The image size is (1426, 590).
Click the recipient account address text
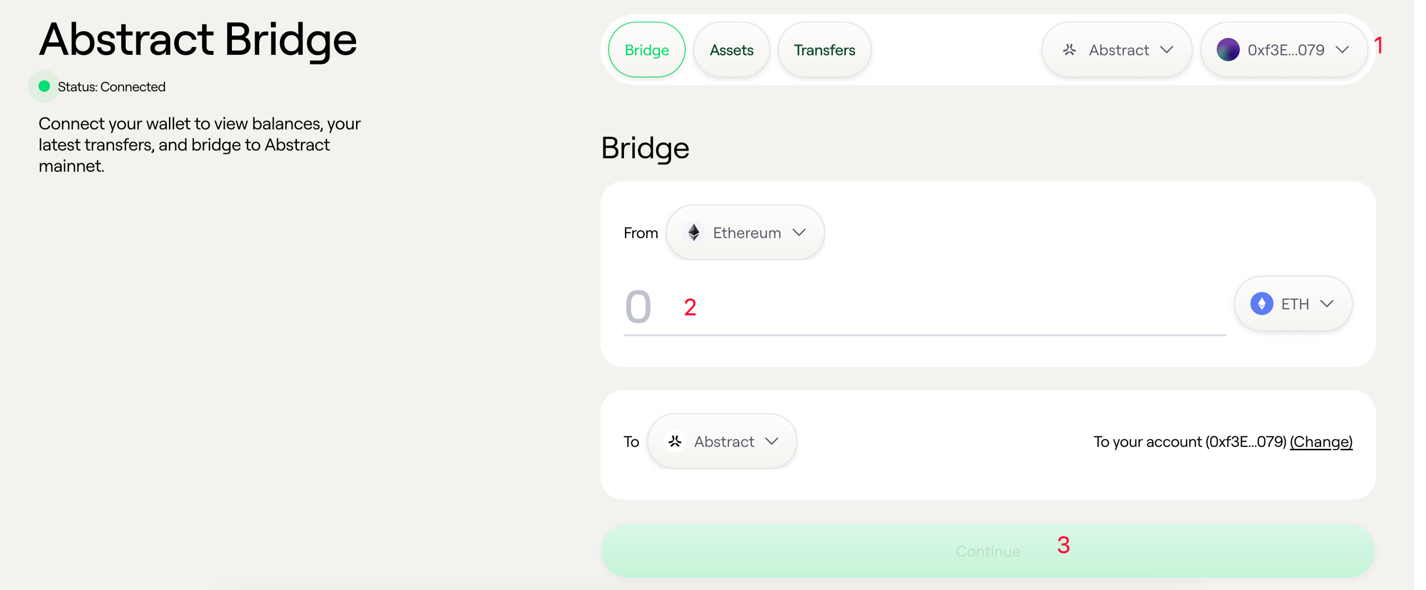click(x=1189, y=442)
